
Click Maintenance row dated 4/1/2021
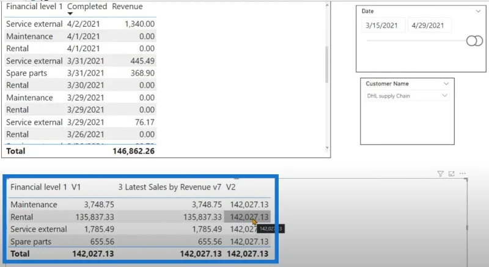[x=81, y=37]
